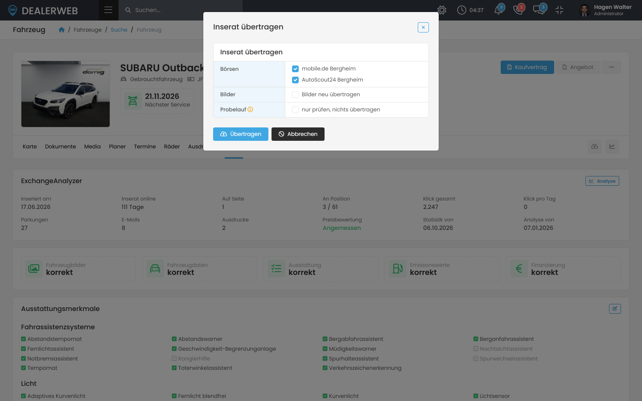Click the Analyse button in ExchangeAnalyzer

(x=602, y=181)
